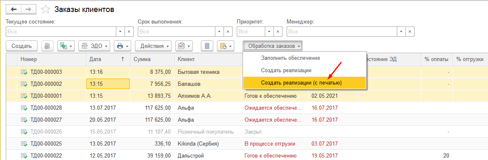488x160 pixels.
Task: Select client cell Бытовая техника
Action: point(207,72)
